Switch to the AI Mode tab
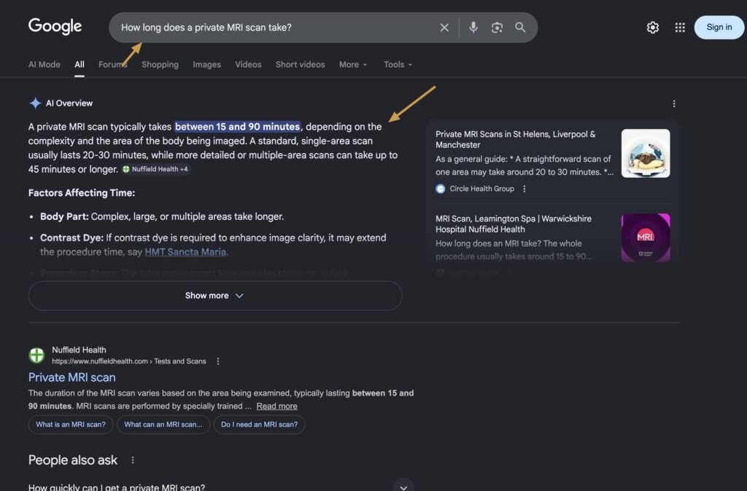Viewport: 747px width, 491px height. coord(44,64)
